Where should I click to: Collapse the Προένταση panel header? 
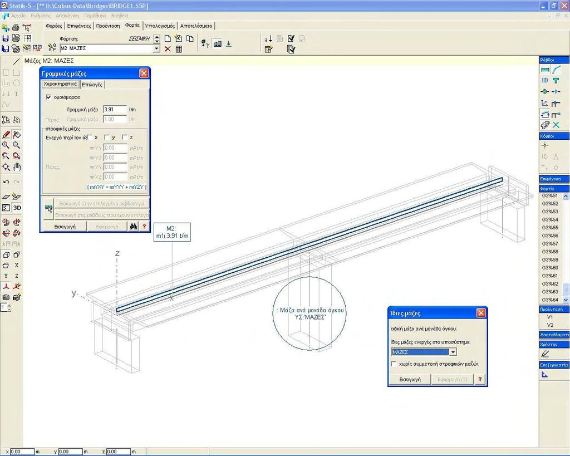click(x=554, y=310)
